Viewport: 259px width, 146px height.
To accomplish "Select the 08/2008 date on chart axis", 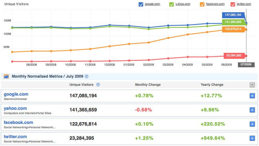I will click(31, 65).
